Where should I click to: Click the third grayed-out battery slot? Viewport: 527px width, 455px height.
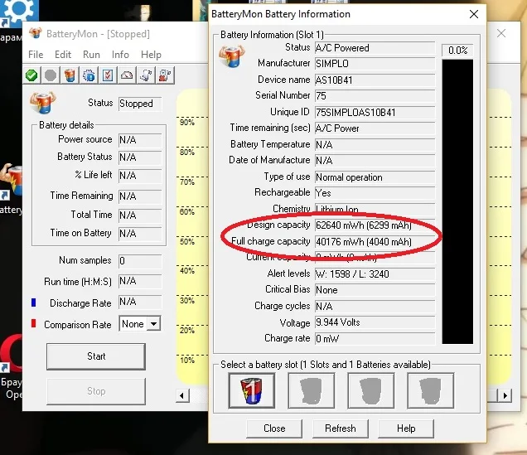click(370, 390)
